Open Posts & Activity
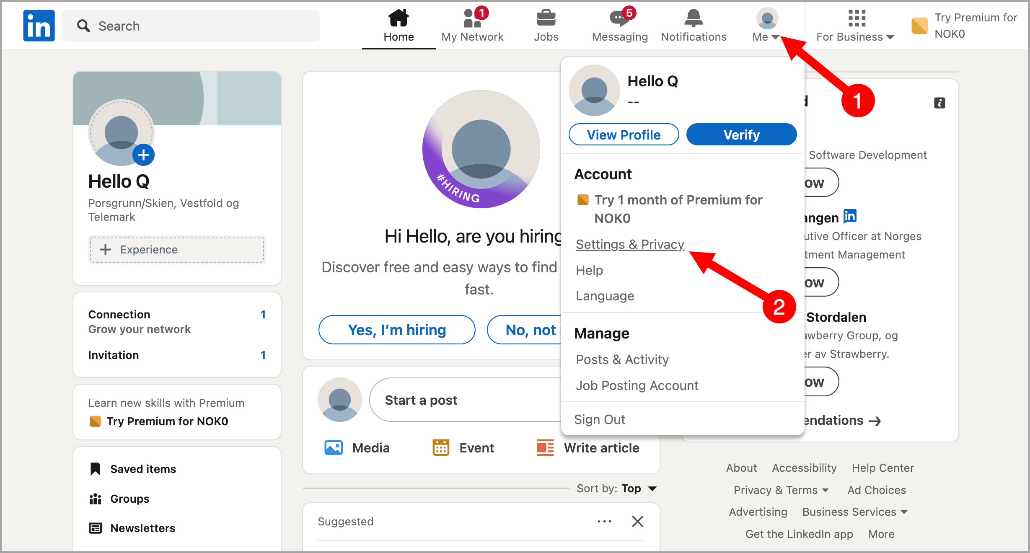 coord(622,359)
